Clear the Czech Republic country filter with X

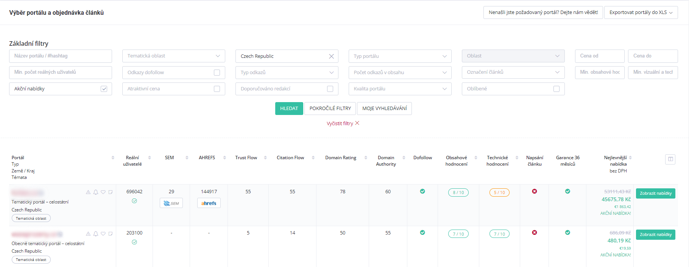pyautogui.click(x=331, y=56)
